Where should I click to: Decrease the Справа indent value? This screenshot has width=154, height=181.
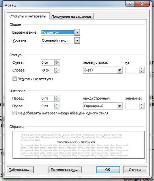[57, 72]
